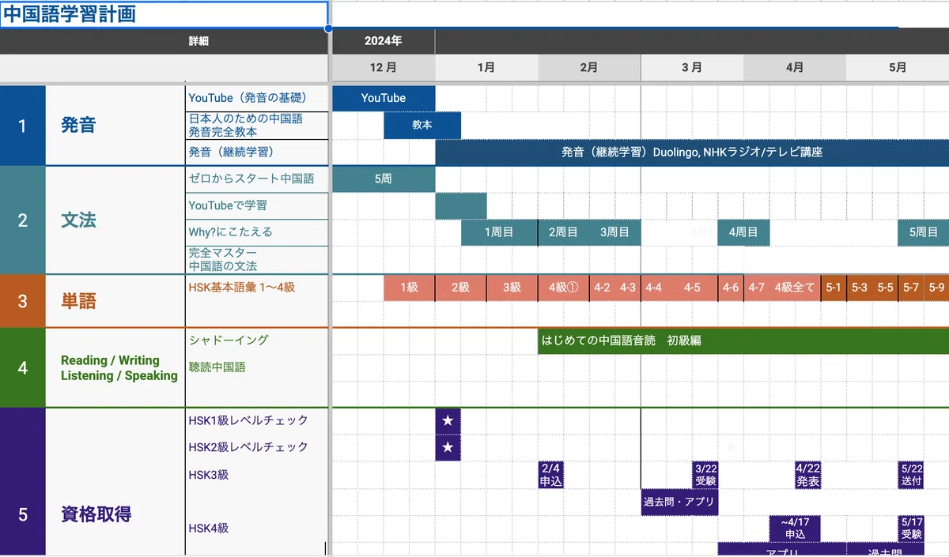Select the 5周 schedule bar
Image resolution: width=949 pixels, height=557 pixels.
pos(384,179)
